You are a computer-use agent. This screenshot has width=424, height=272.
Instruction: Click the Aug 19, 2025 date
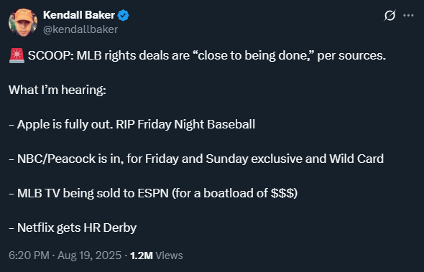click(90, 255)
